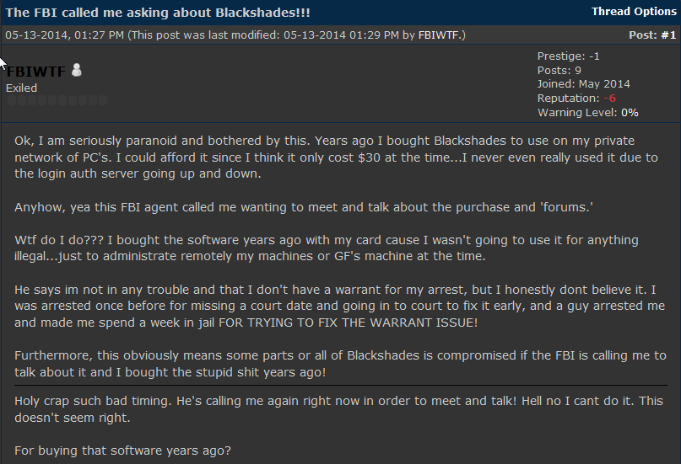The image size is (681, 464).
Task: Open post #1 permalink
Action: point(669,35)
